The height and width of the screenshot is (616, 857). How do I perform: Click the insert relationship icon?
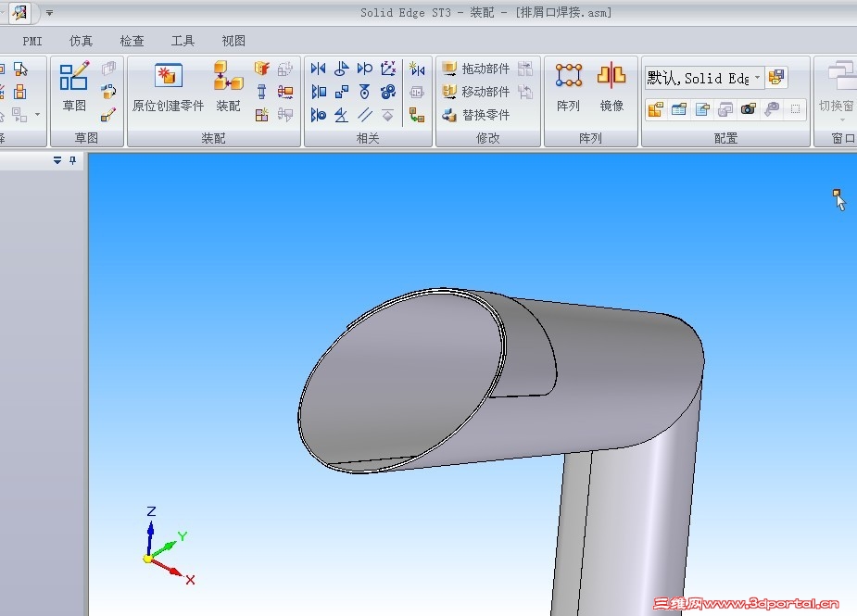[x=342, y=69]
